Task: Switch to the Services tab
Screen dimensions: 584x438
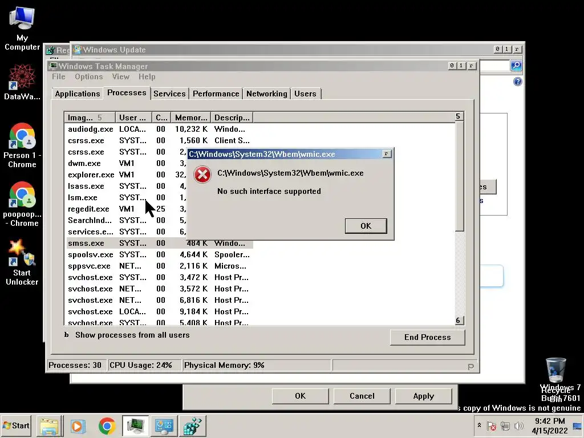Action: [x=169, y=94]
